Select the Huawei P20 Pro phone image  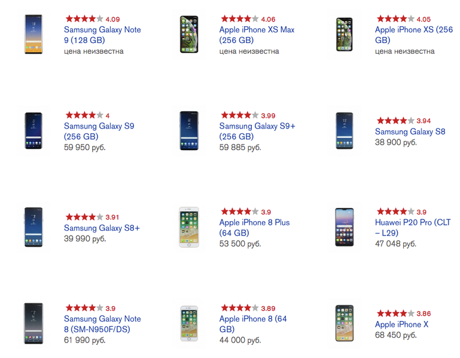point(345,227)
